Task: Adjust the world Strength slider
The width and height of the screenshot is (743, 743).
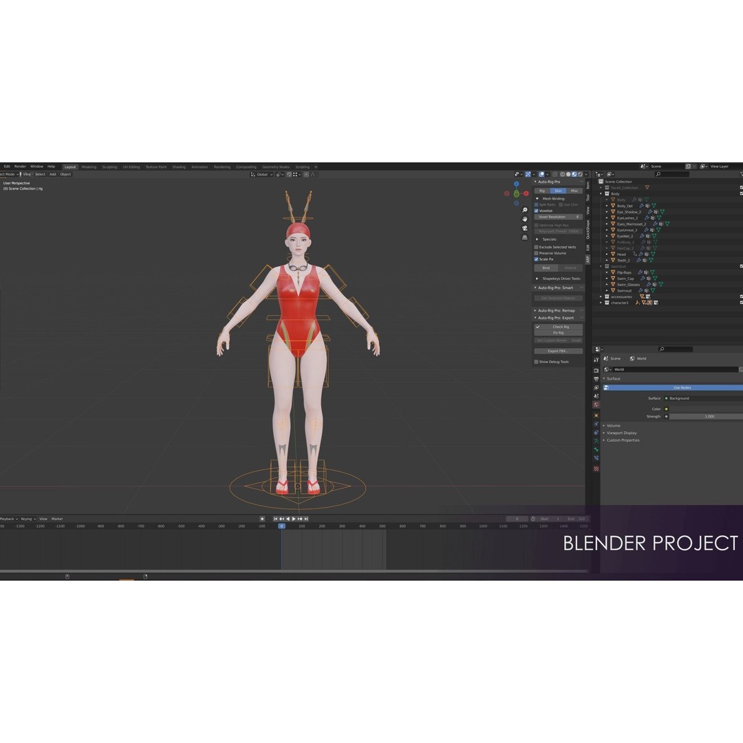Action: [x=706, y=416]
